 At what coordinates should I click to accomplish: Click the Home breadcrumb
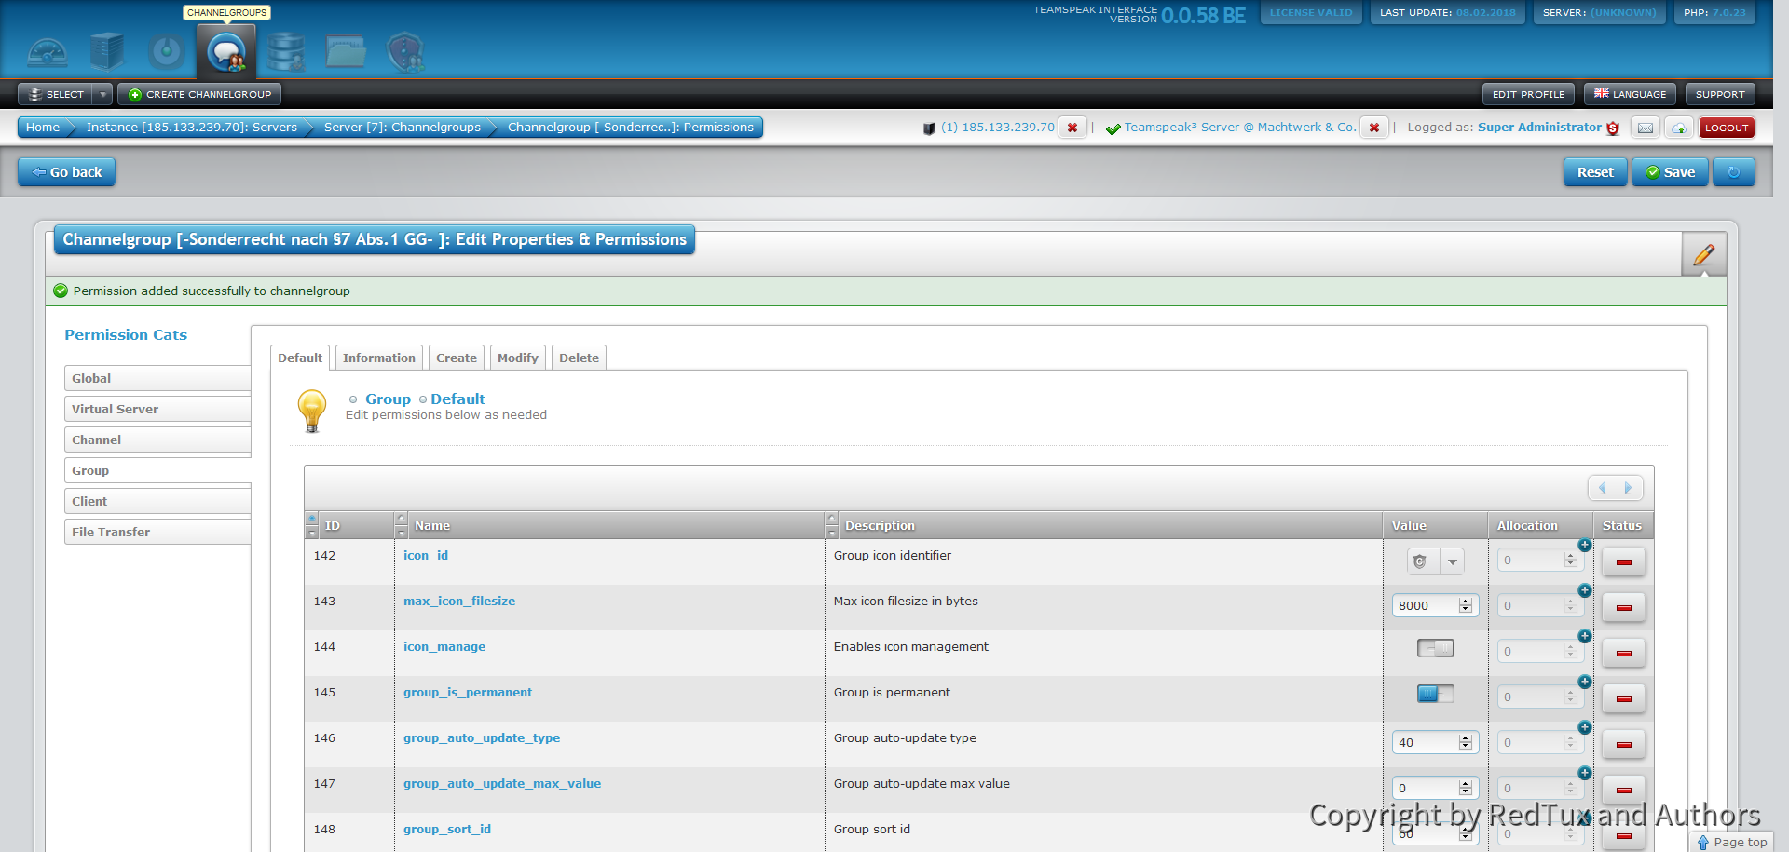[43, 128]
